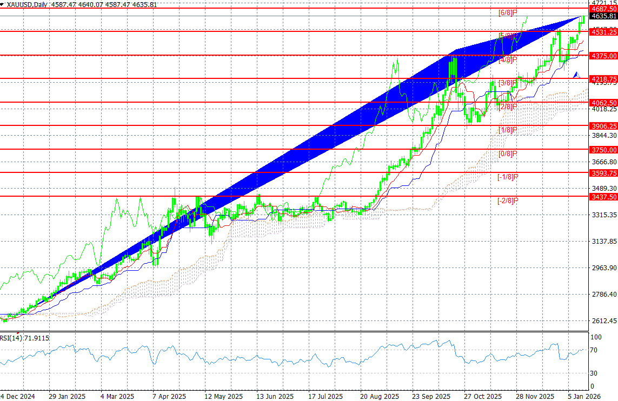Image resolution: width=618 pixels, height=401 pixels.
Task: Select the 4 Mar 2025 date label
Action: 117,396
